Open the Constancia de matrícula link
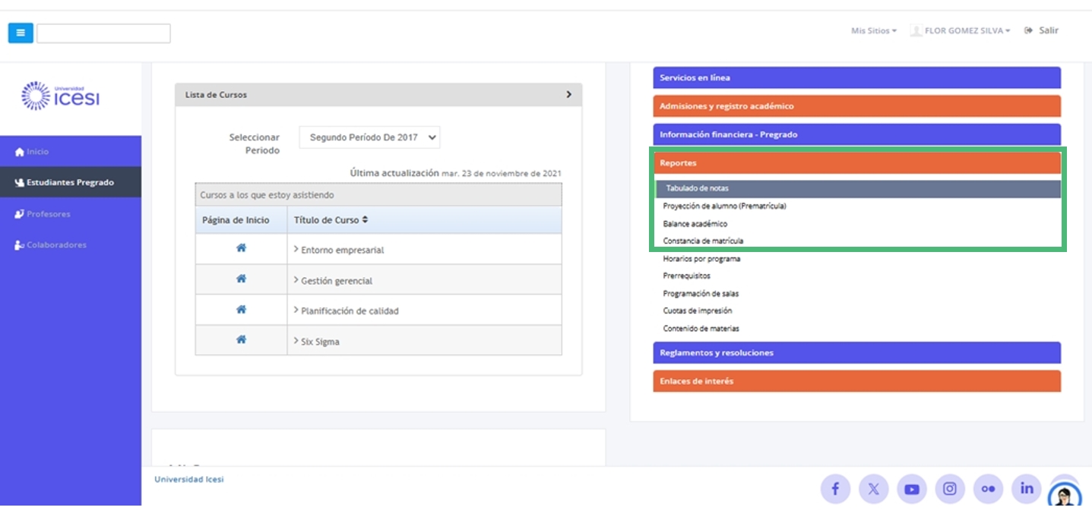1092x520 pixels. 703,241
